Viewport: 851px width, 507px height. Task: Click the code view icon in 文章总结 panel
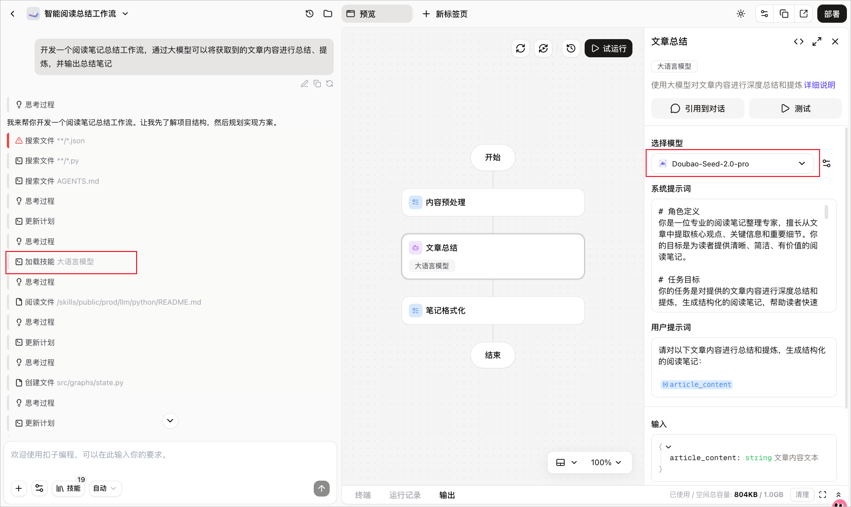799,41
